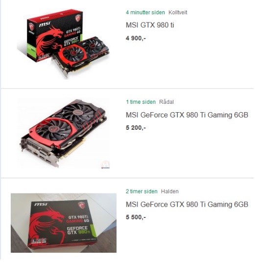This screenshot has width=264, height=262.
Task: Click the 5 500,- price
Action: (136, 217)
